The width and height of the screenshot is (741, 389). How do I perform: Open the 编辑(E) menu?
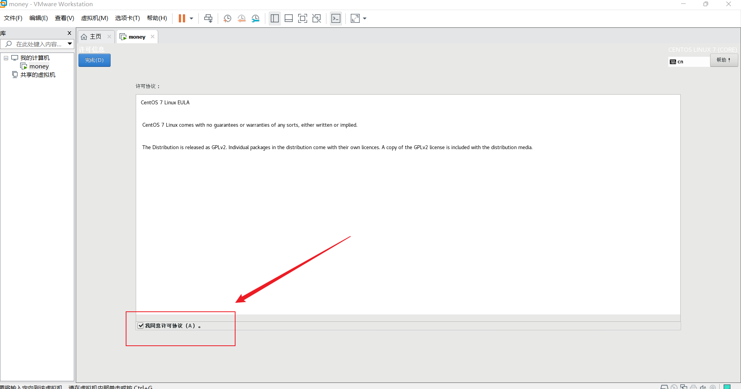click(39, 18)
